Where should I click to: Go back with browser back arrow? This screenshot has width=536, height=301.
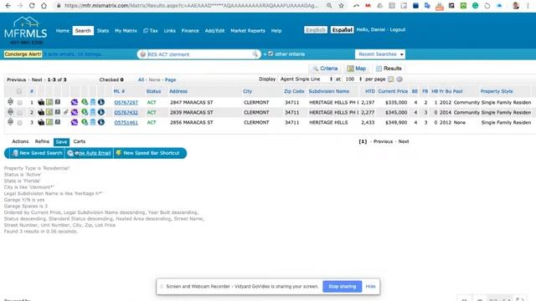tap(8, 6)
